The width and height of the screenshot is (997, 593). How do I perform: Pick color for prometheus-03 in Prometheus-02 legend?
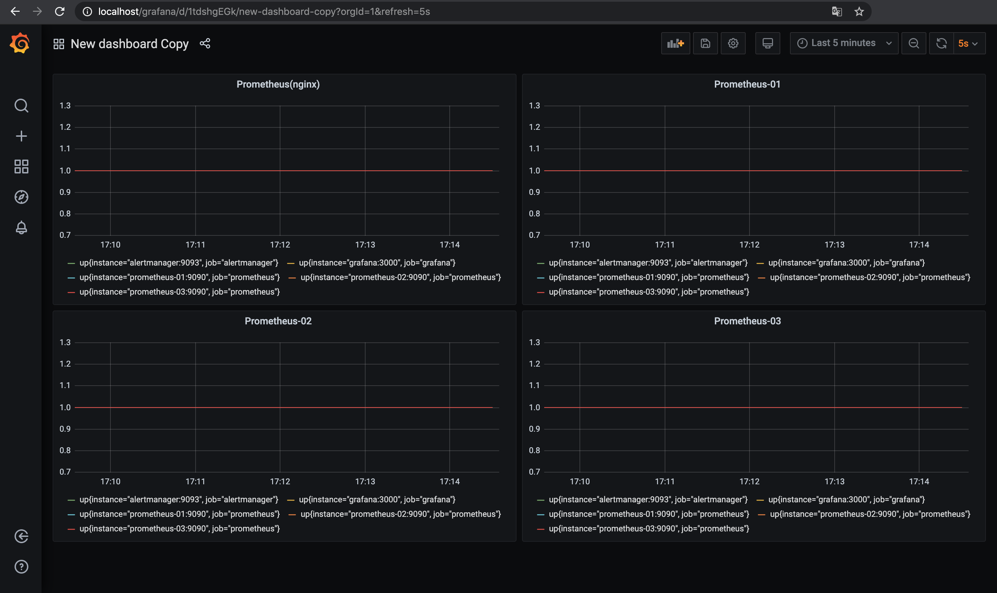72,529
